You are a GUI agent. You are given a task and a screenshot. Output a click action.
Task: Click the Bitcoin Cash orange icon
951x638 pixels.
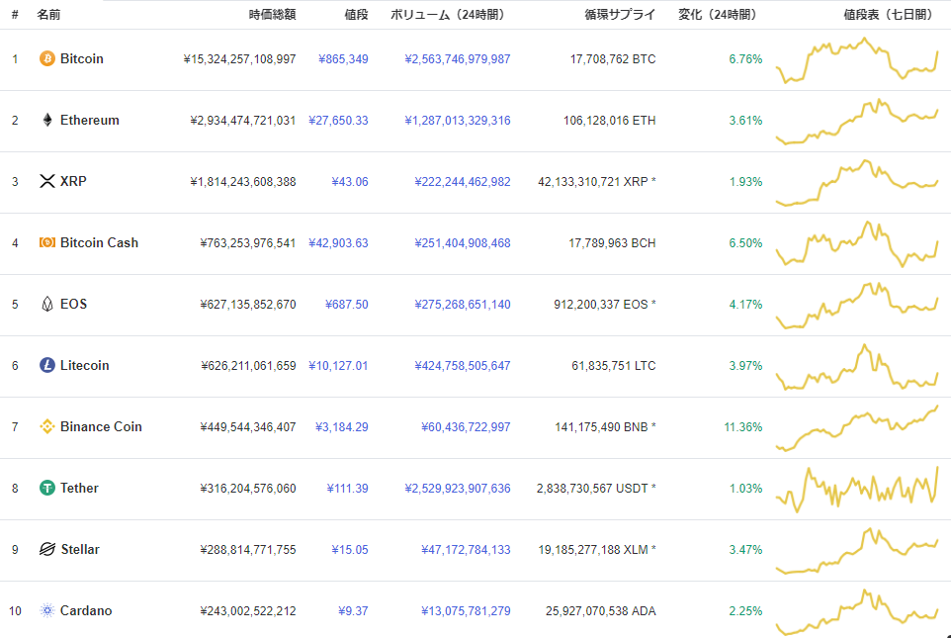pyautogui.click(x=46, y=242)
